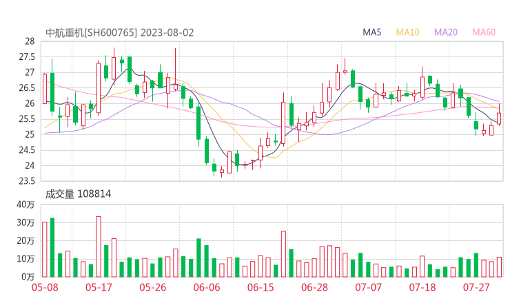Click the 23.5 price axis label
The height and width of the screenshot is (303, 510).
pyautogui.click(x=27, y=181)
